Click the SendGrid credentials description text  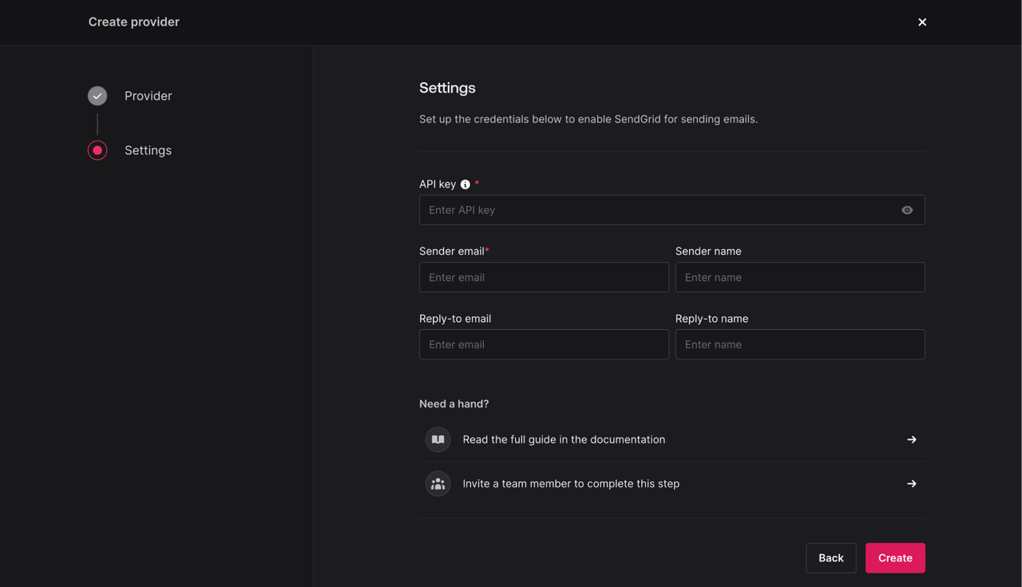pos(588,119)
